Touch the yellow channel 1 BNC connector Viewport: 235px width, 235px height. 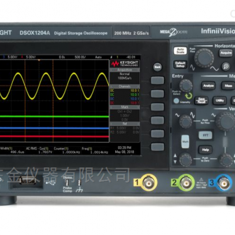tap(149, 183)
